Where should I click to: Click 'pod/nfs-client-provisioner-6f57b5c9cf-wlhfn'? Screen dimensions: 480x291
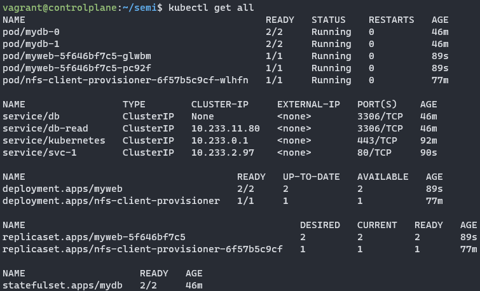pos(125,81)
